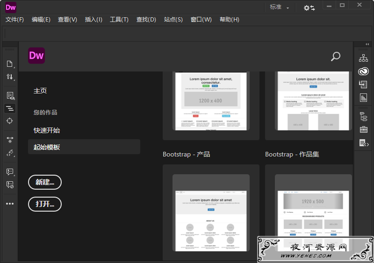The height and width of the screenshot is (263, 374).
Task: Toggle the Inspect mode crosshair icon
Action: coord(9,121)
